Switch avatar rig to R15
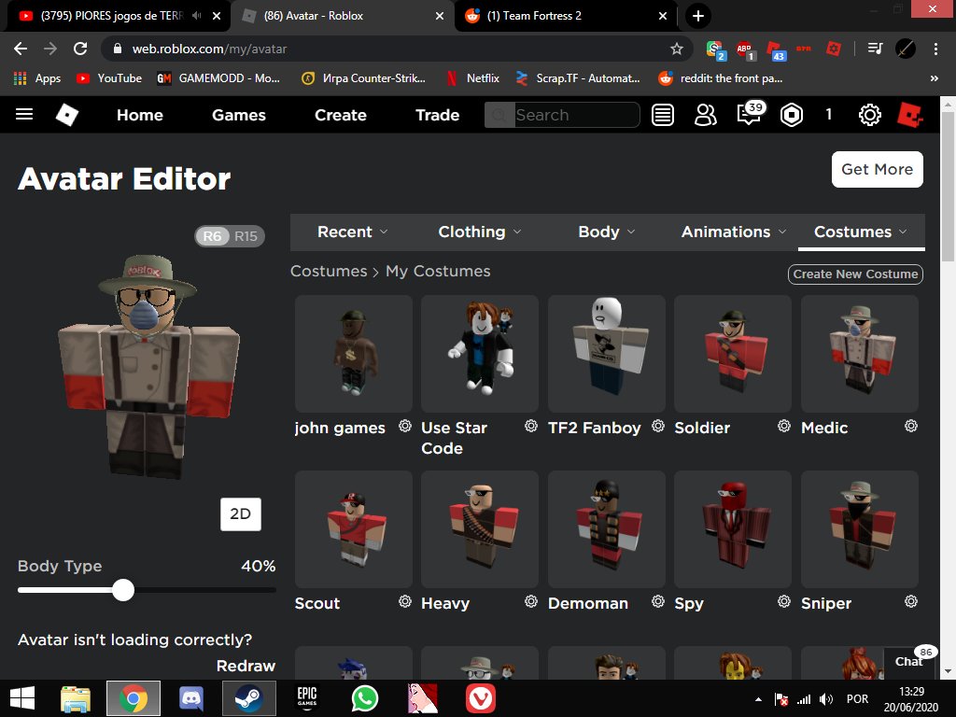The width and height of the screenshot is (956, 717). coord(246,236)
